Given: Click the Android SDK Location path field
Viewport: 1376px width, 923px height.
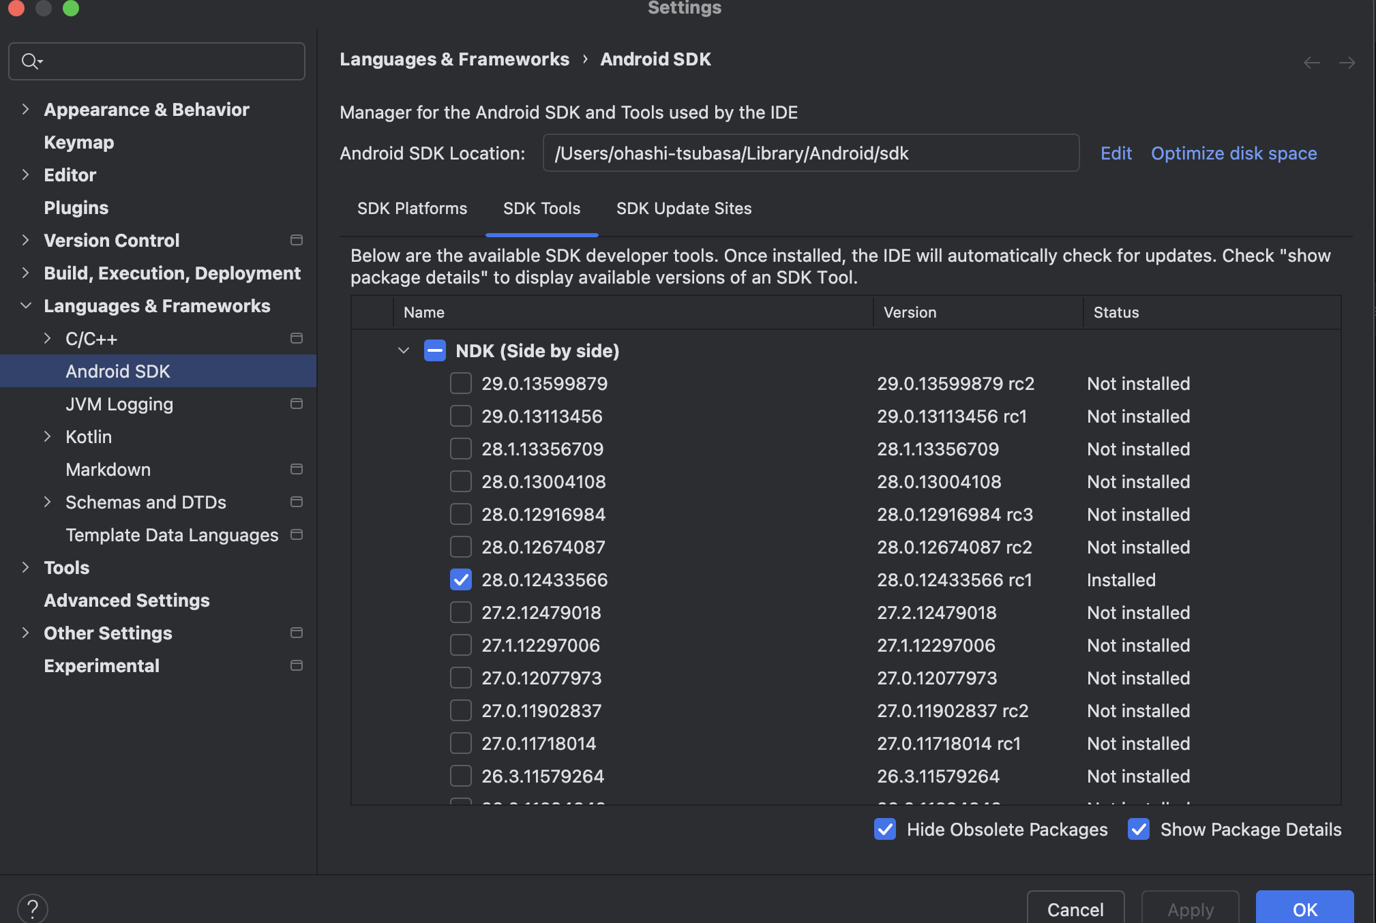Looking at the screenshot, I should [x=810, y=153].
